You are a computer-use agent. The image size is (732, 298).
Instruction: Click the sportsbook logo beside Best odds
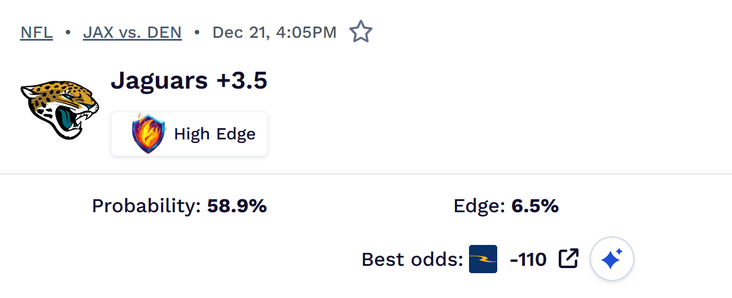[x=483, y=259]
